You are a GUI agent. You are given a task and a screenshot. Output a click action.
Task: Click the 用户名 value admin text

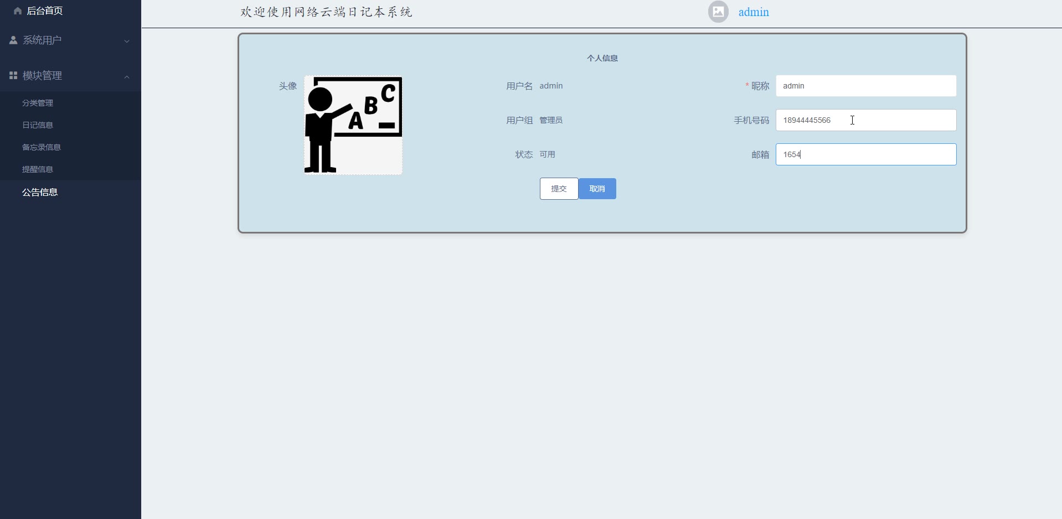coord(551,86)
